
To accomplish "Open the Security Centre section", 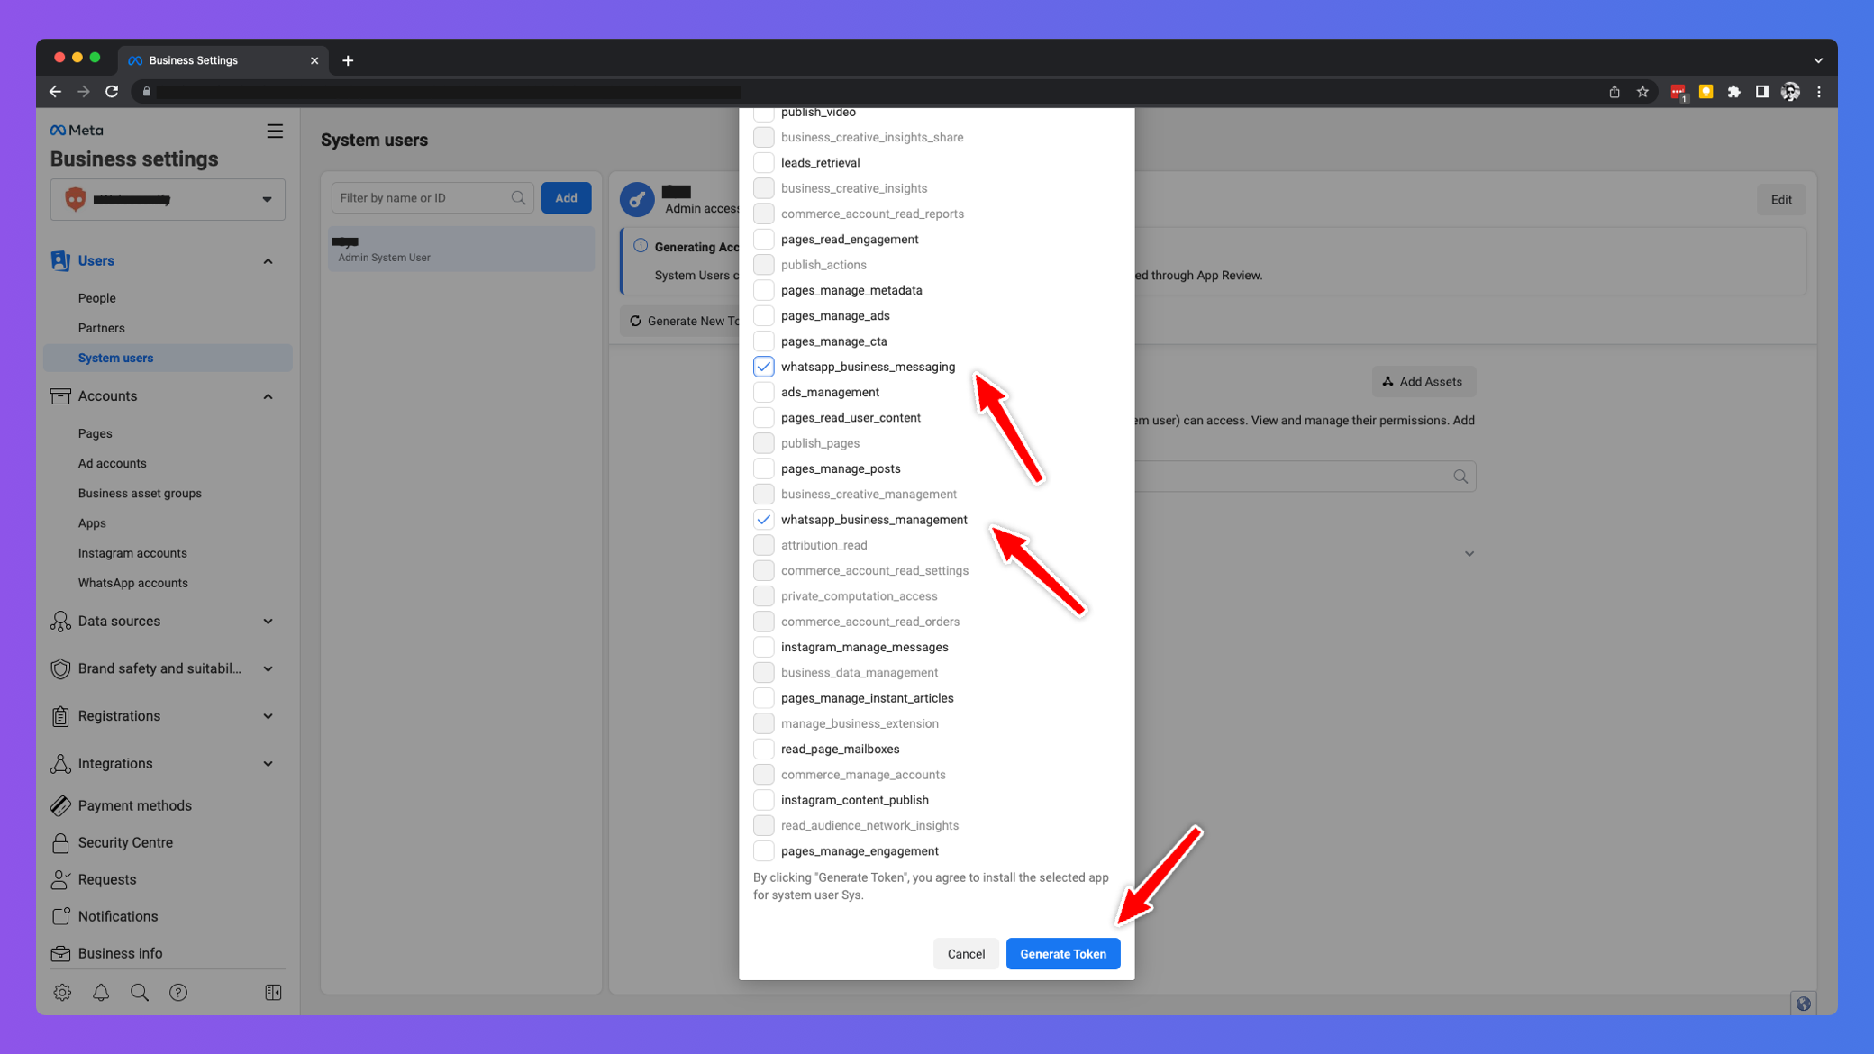I will 125,842.
